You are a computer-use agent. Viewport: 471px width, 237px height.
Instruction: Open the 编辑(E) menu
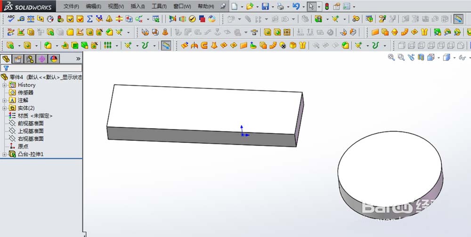click(93, 6)
